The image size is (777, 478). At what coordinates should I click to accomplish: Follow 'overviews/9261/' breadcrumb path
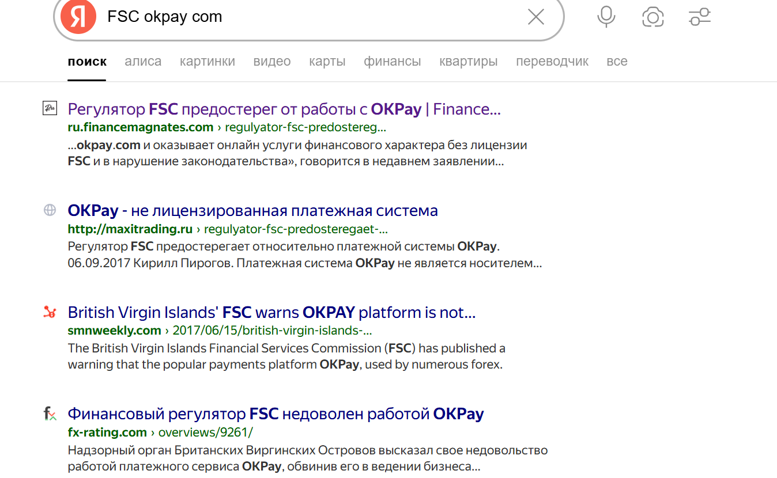(206, 433)
